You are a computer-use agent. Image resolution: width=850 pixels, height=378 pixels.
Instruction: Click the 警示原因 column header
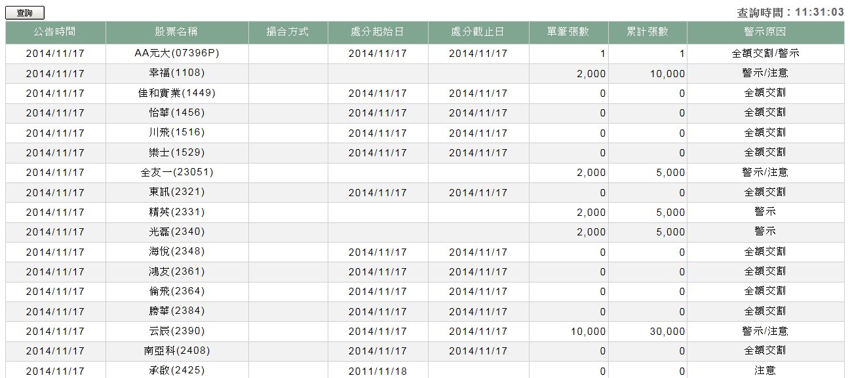(x=765, y=32)
